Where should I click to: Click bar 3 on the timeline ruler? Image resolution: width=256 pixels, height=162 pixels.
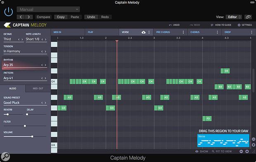[154, 38]
